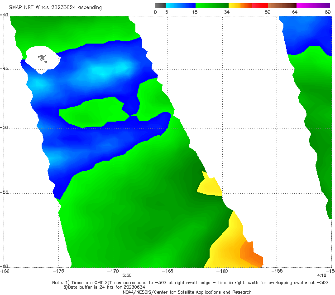Click the 'Data buffer is 24 hrs' note
This screenshot has height=295, width=335.
(104, 287)
